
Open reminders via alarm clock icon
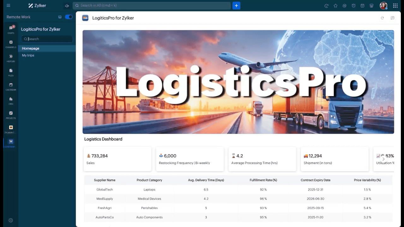point(353,6)
